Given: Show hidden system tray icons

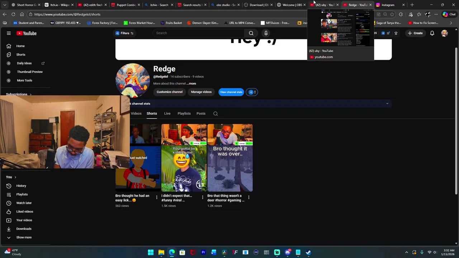Looking at the screenshot, I should (406, 252).
